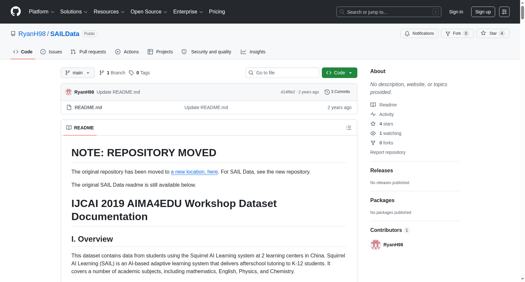Open the README.md file link

(x=88, y=107)
